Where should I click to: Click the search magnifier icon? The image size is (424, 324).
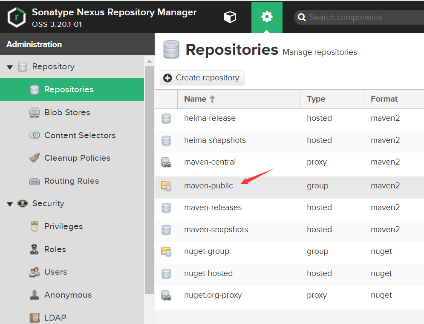pyautogui.click(x=302, y=17)
